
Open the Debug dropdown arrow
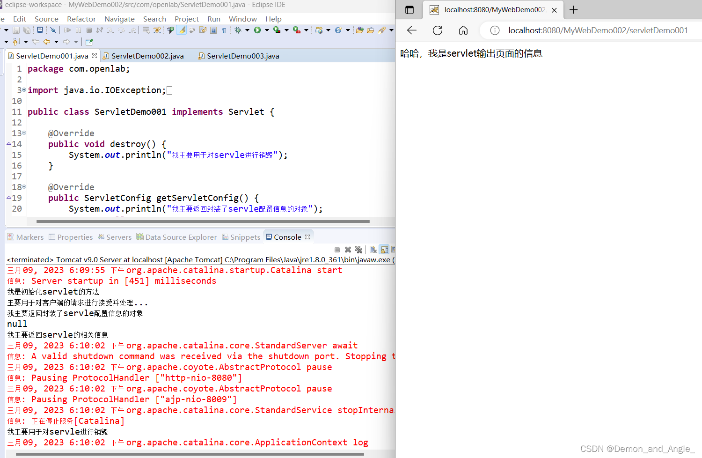click(247, 30)
